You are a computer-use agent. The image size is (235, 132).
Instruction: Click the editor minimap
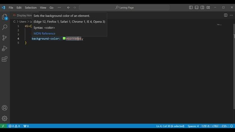click(x=220, y=25)
